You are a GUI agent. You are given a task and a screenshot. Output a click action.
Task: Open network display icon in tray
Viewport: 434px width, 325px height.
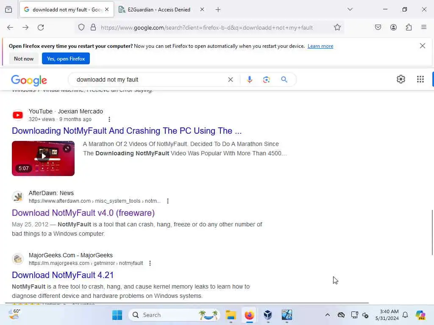(354, 315)
